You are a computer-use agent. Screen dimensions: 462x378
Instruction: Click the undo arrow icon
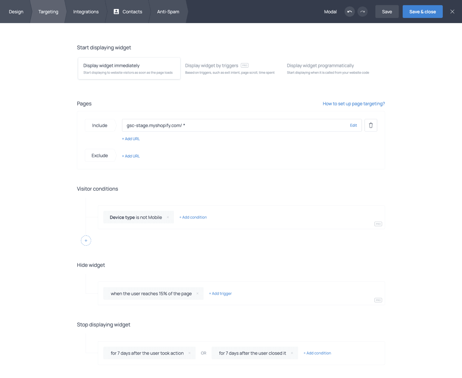point(349,12)
